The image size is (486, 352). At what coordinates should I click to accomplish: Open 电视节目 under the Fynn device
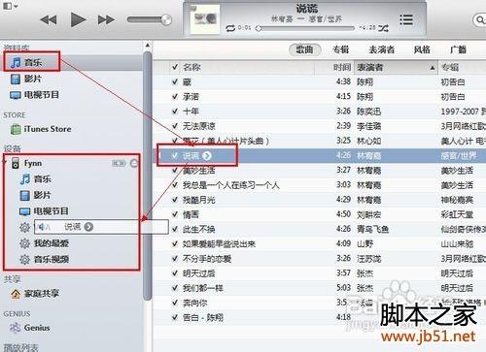point(44,211)
